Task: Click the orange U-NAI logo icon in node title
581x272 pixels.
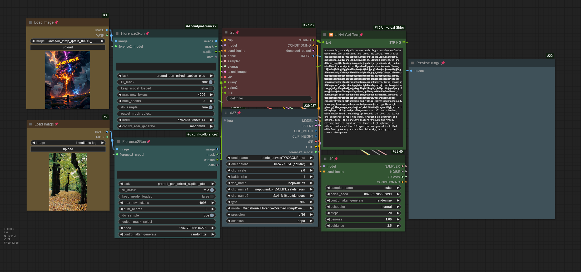Action: [x=331, y=35]
